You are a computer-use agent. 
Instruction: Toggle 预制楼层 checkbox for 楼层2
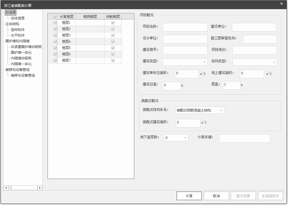point(113,29)
